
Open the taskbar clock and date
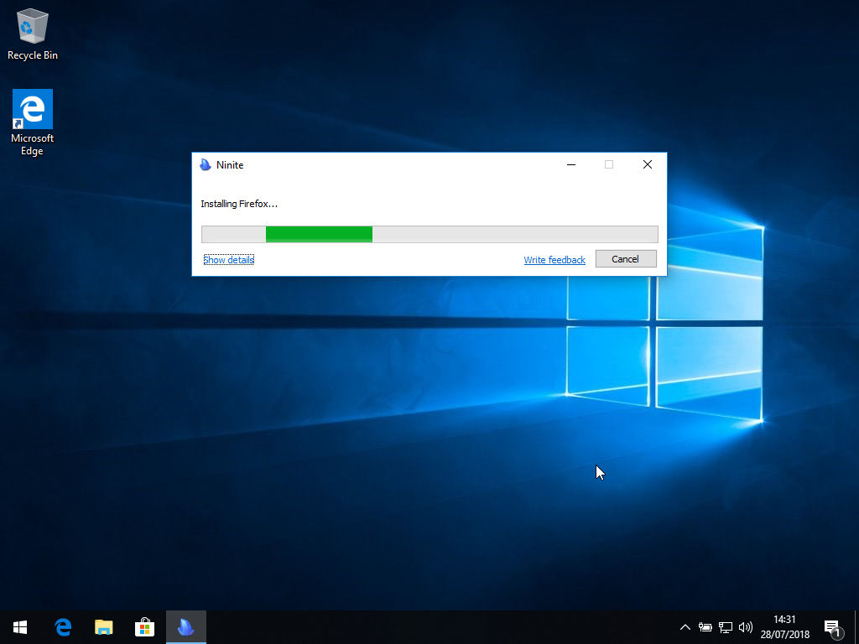785,627
